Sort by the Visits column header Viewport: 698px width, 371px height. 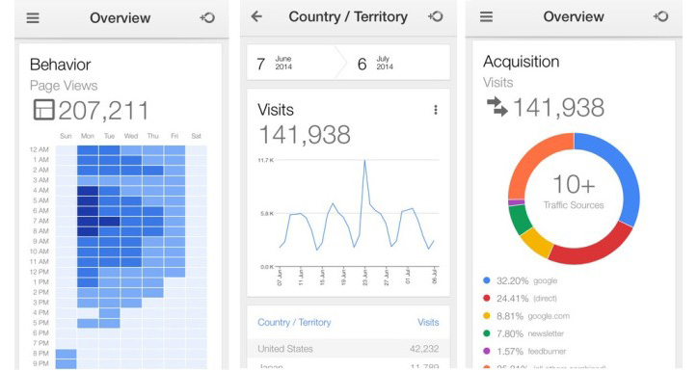[x=428, y=322]
